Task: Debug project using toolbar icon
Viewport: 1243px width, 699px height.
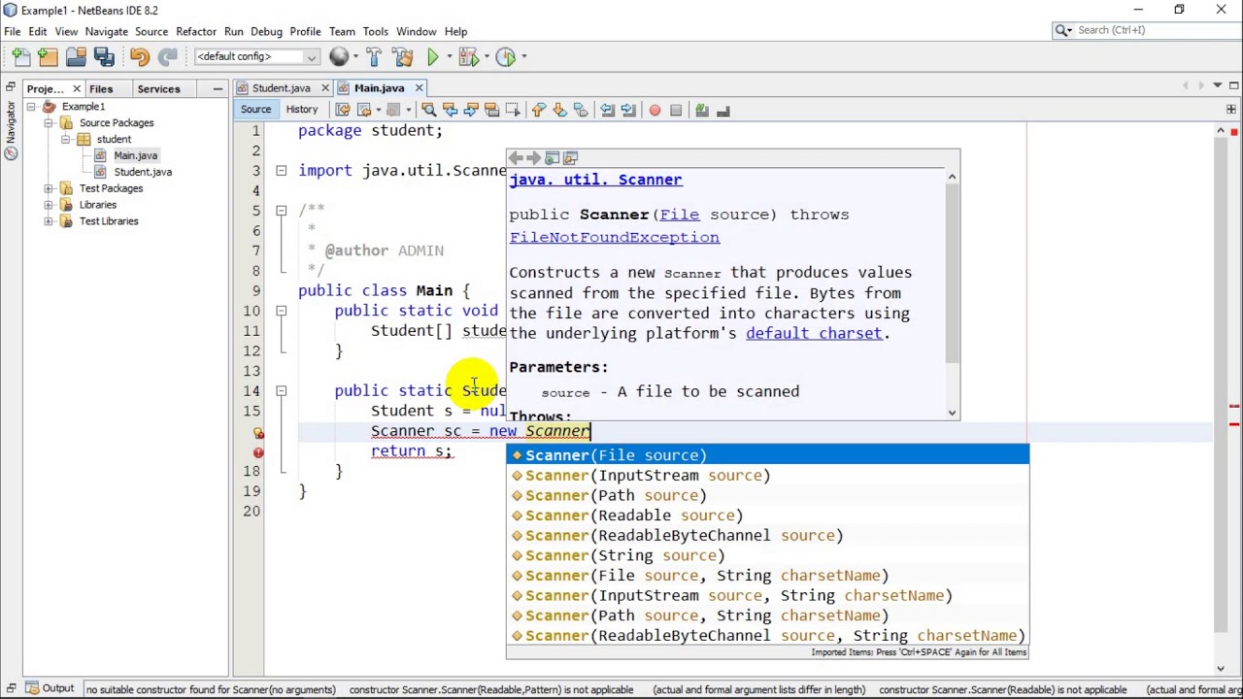Action: [468, 57]
